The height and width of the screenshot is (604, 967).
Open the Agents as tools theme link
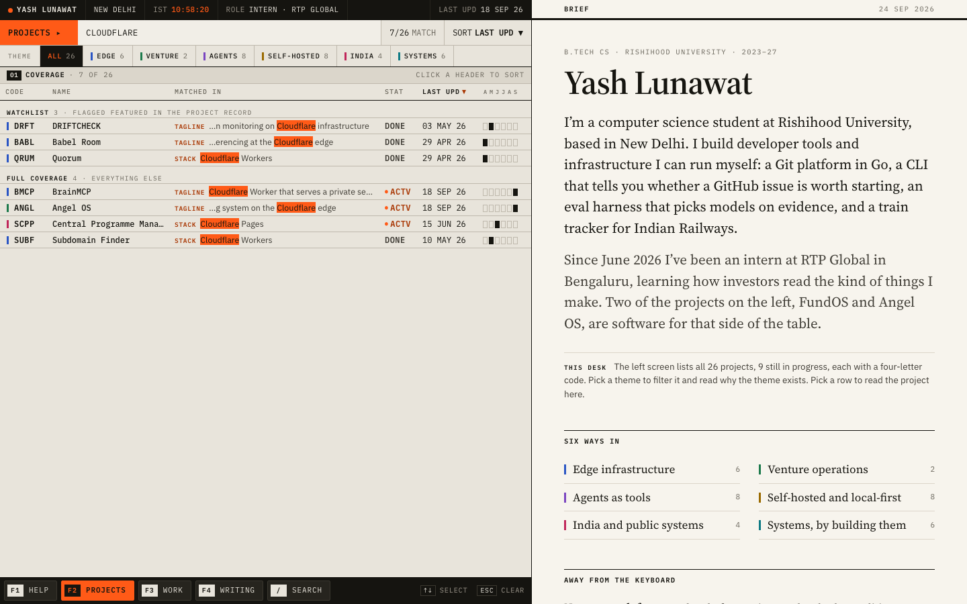pyautogui.click(x=652, y=497)
